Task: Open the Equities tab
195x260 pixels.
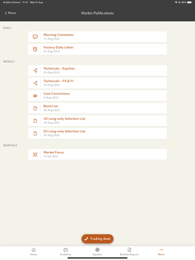Action: pos(97,252)
